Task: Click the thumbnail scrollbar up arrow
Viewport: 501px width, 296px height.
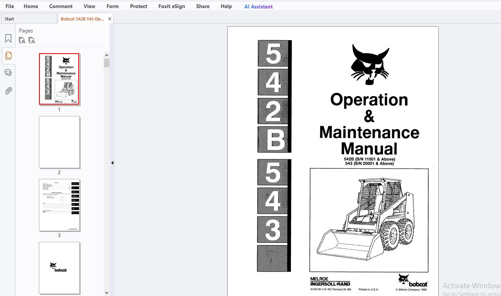Action: (107, 54)
